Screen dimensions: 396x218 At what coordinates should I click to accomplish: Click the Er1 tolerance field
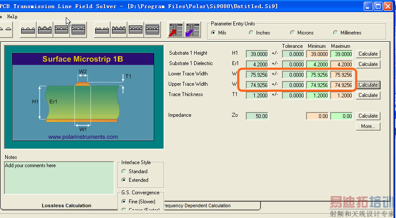click(x=293, y=65)
